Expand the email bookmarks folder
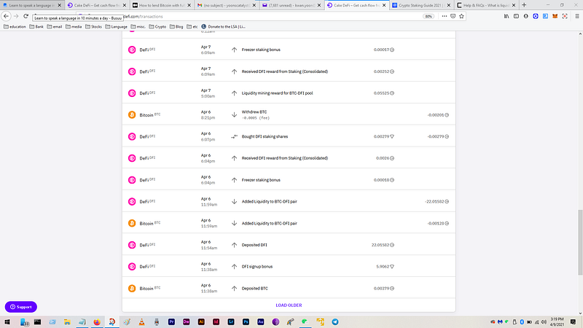Screen dimensions: 583x328 click(x=54, y=27)
